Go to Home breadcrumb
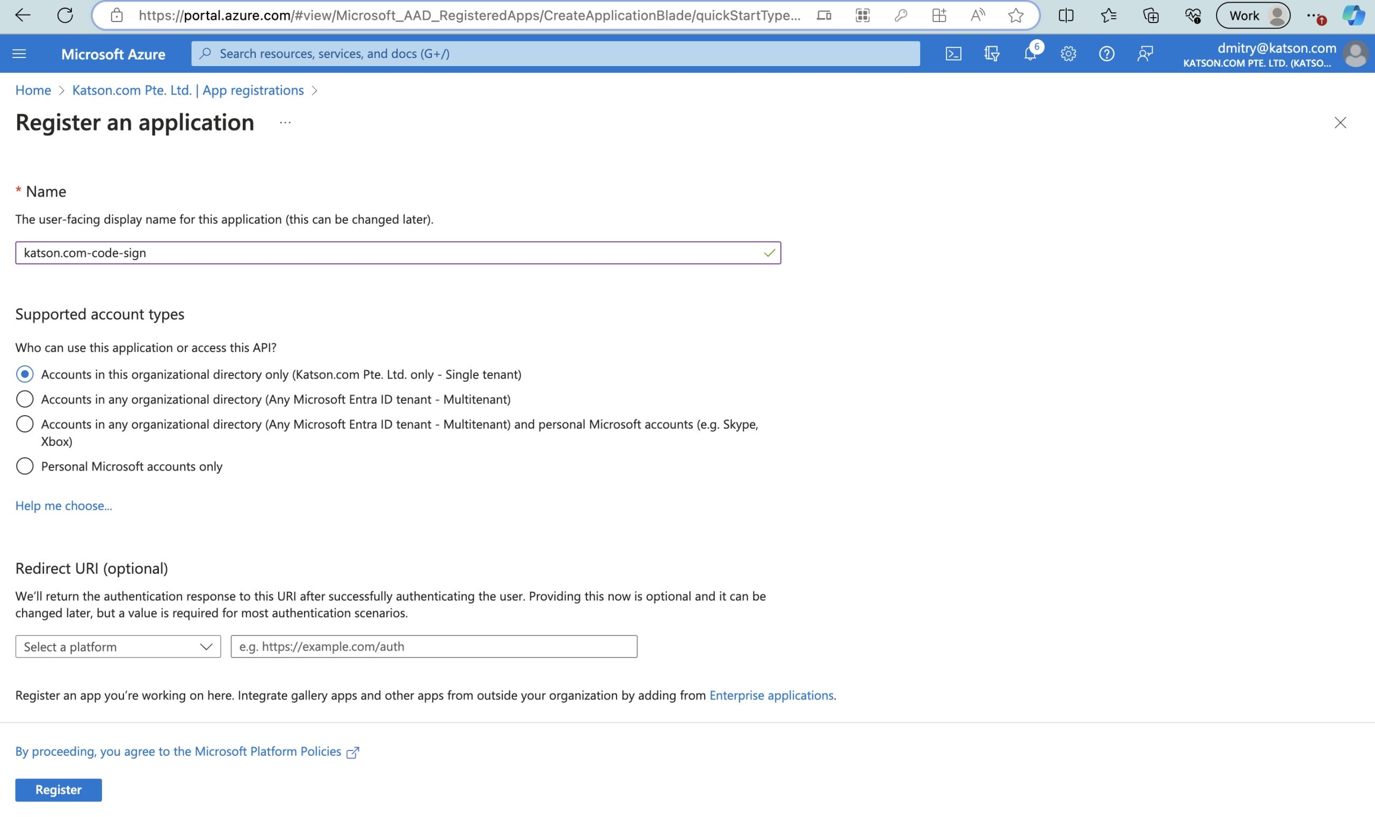 tap(33, 90)
